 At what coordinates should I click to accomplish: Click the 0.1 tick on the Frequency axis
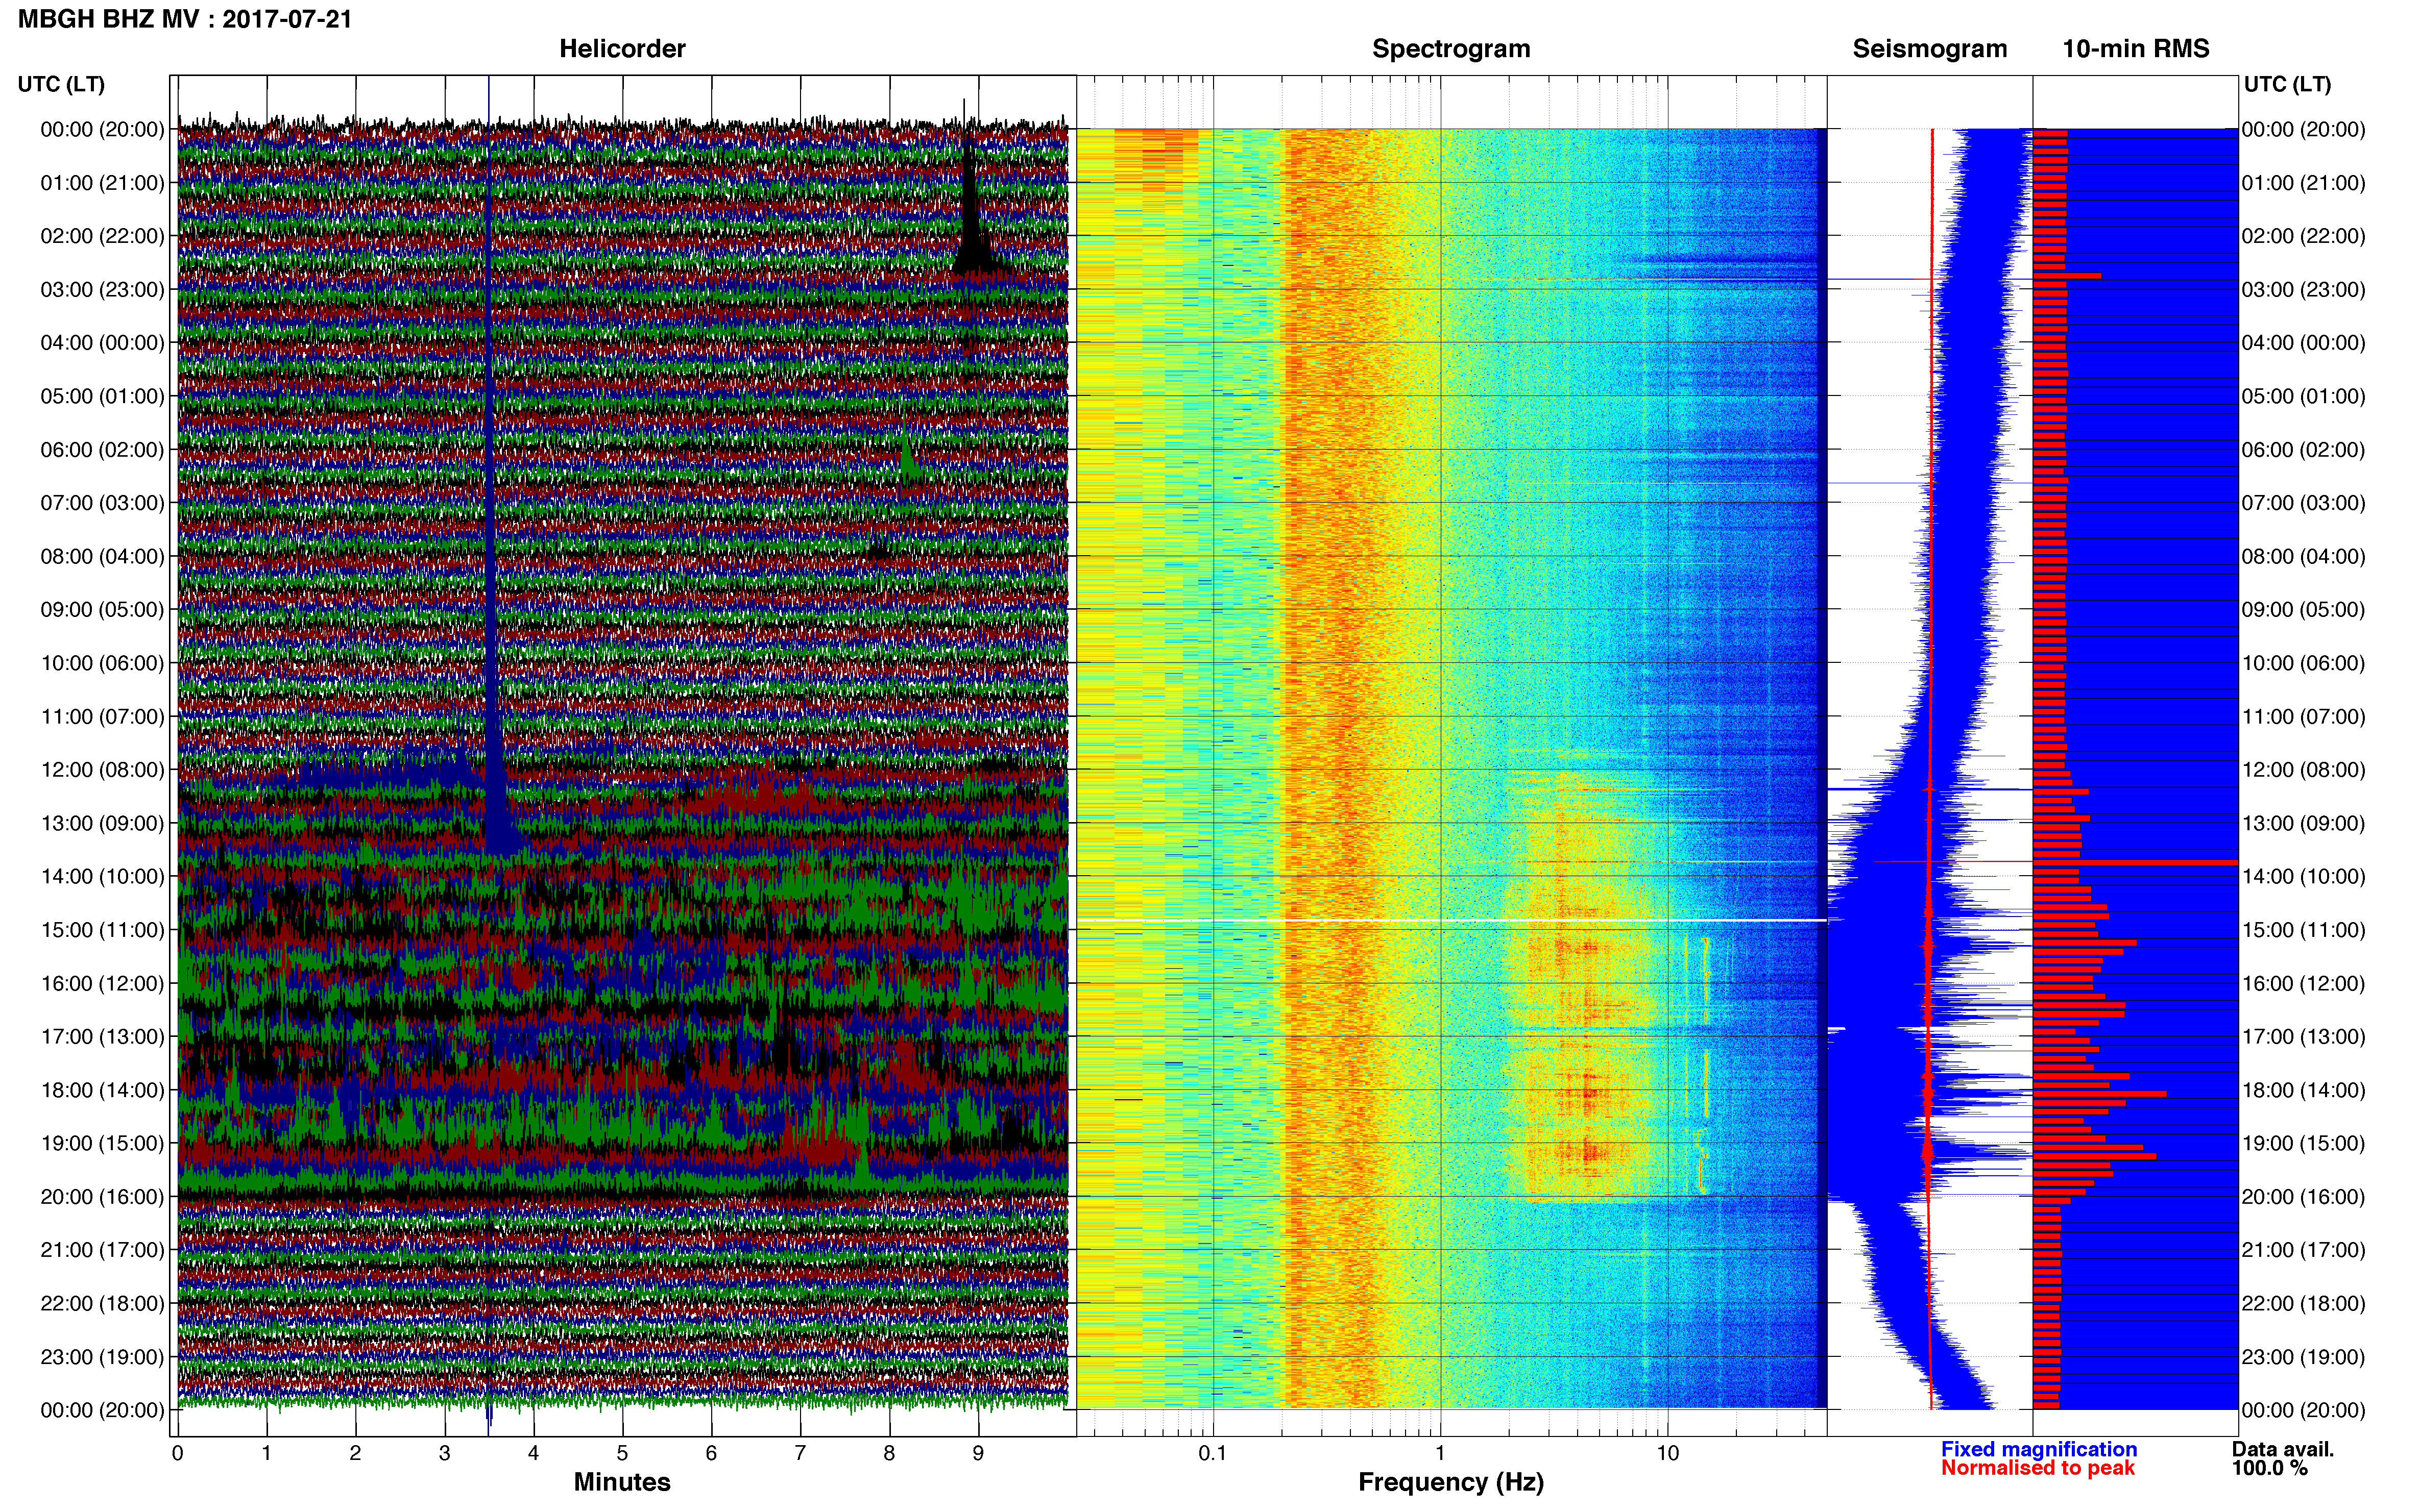point(1213,1454)
